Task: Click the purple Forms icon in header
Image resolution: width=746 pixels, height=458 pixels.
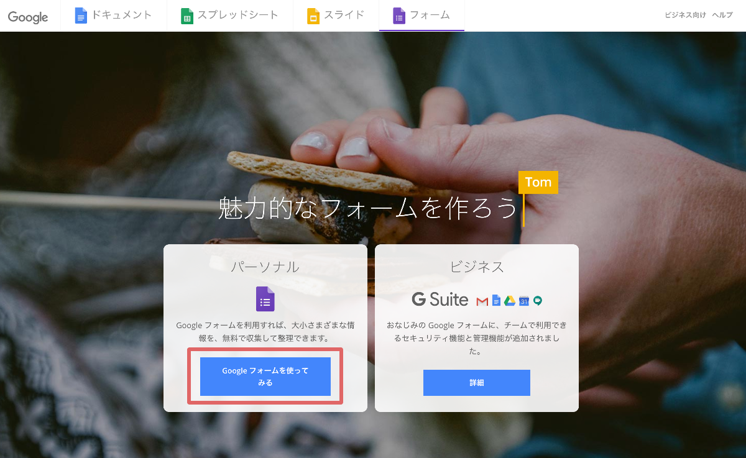Action: click(399, 16)
